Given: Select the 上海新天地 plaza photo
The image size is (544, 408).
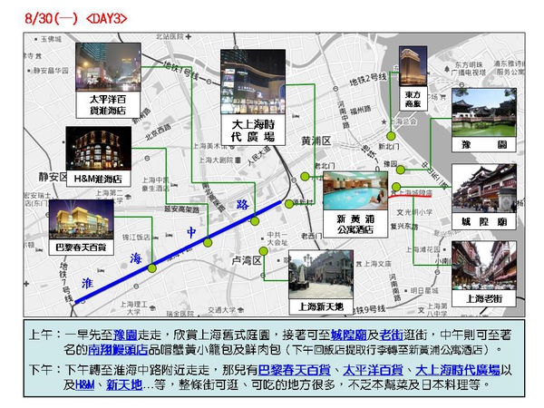Looking at the screenshot, I should (321, 274).
